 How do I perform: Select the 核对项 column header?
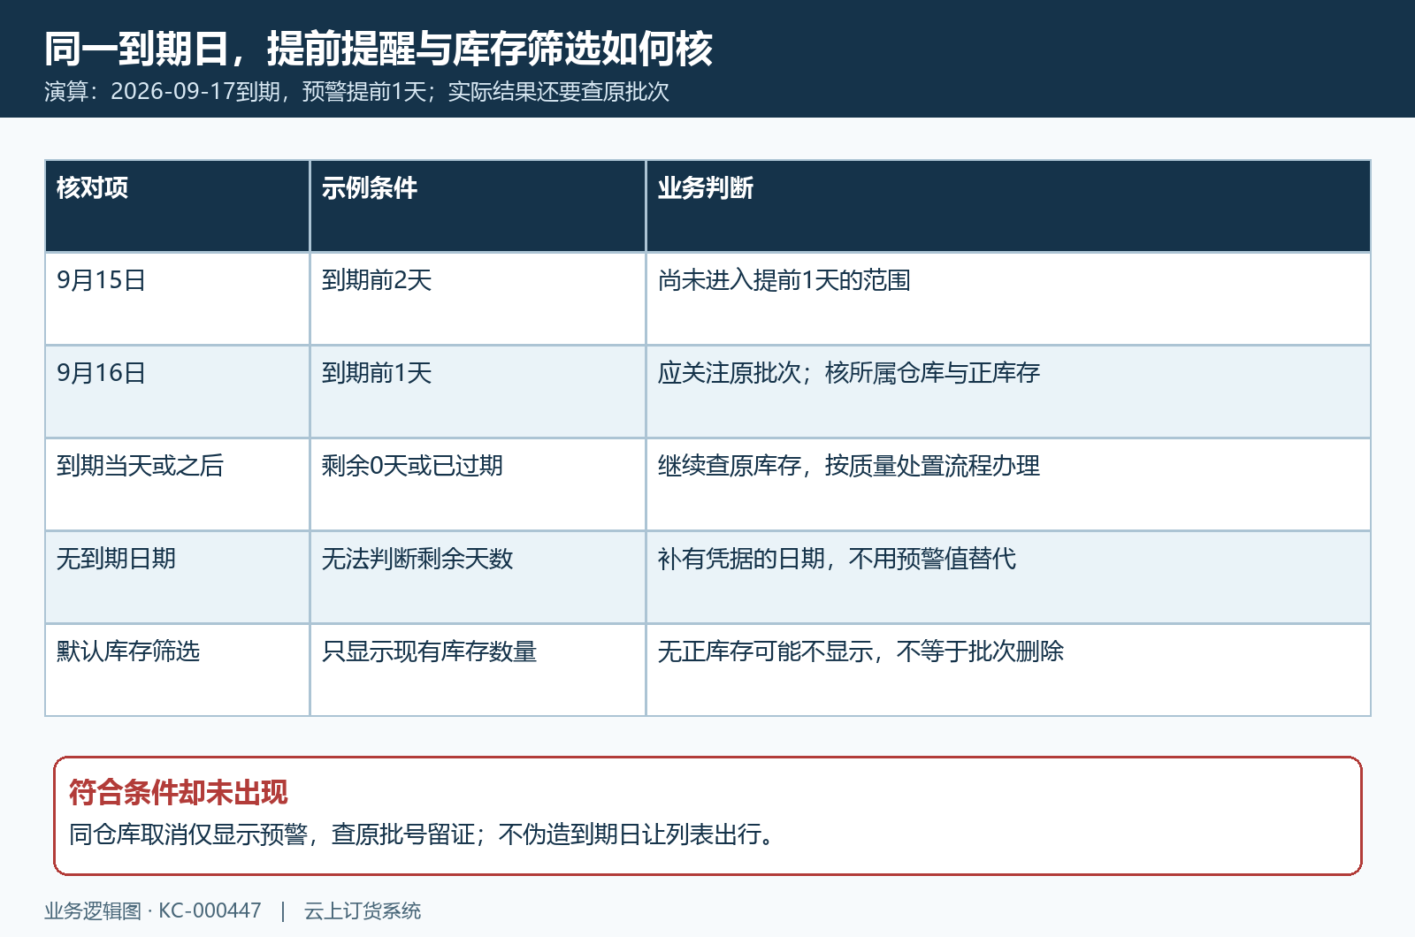(177, 206)
